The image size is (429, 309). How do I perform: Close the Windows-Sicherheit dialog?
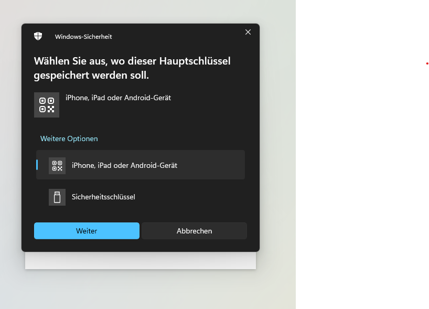[248, 33]
